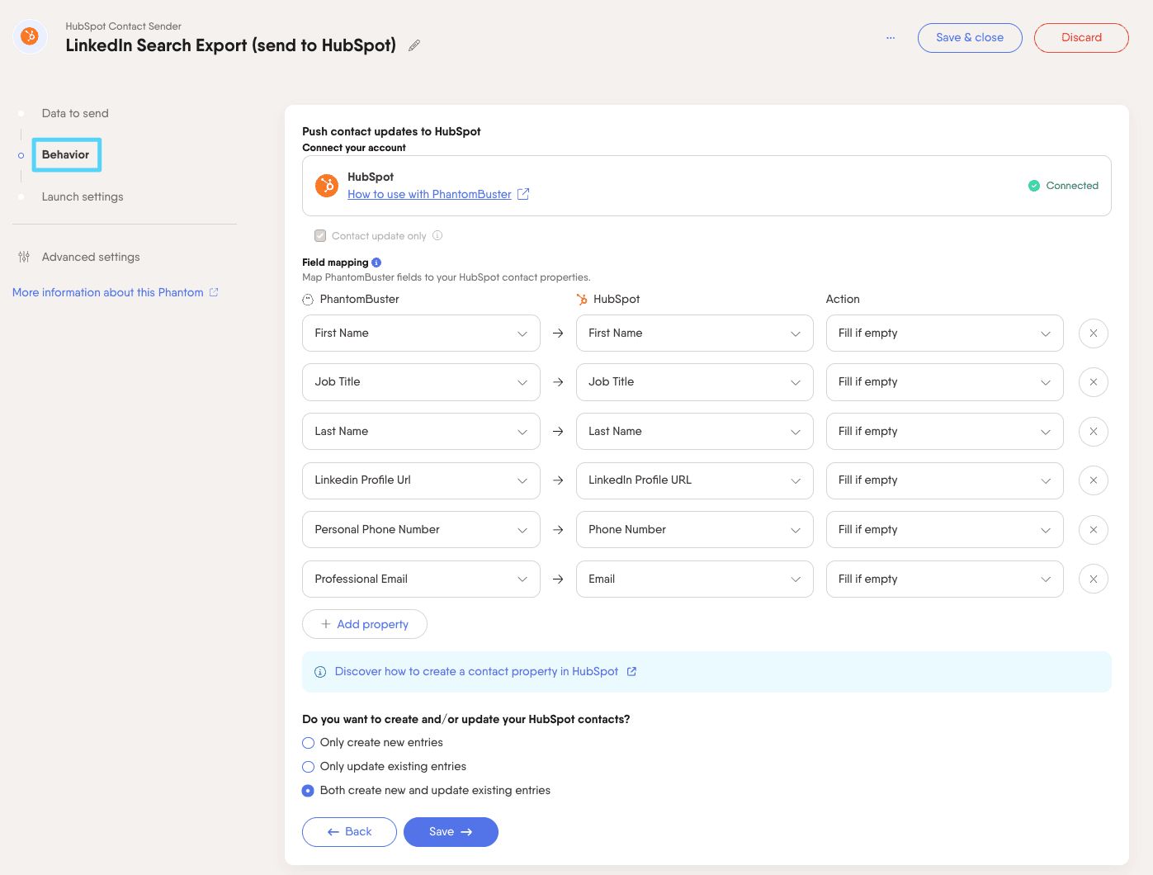
Task: Open the HubSpot First Name dropdown
Action: [x=695, y=333]
